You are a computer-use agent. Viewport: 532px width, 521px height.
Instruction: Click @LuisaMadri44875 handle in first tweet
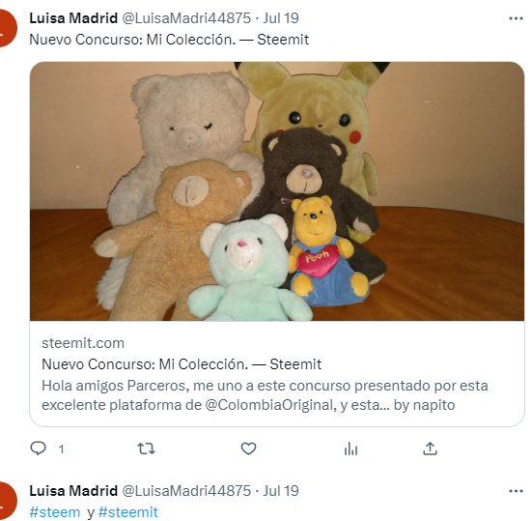coord(186,18)
